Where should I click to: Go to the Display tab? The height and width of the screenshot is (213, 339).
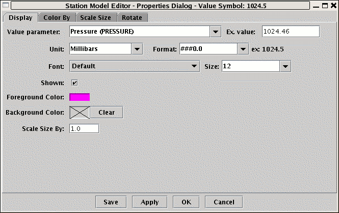(x=20, y=17)
